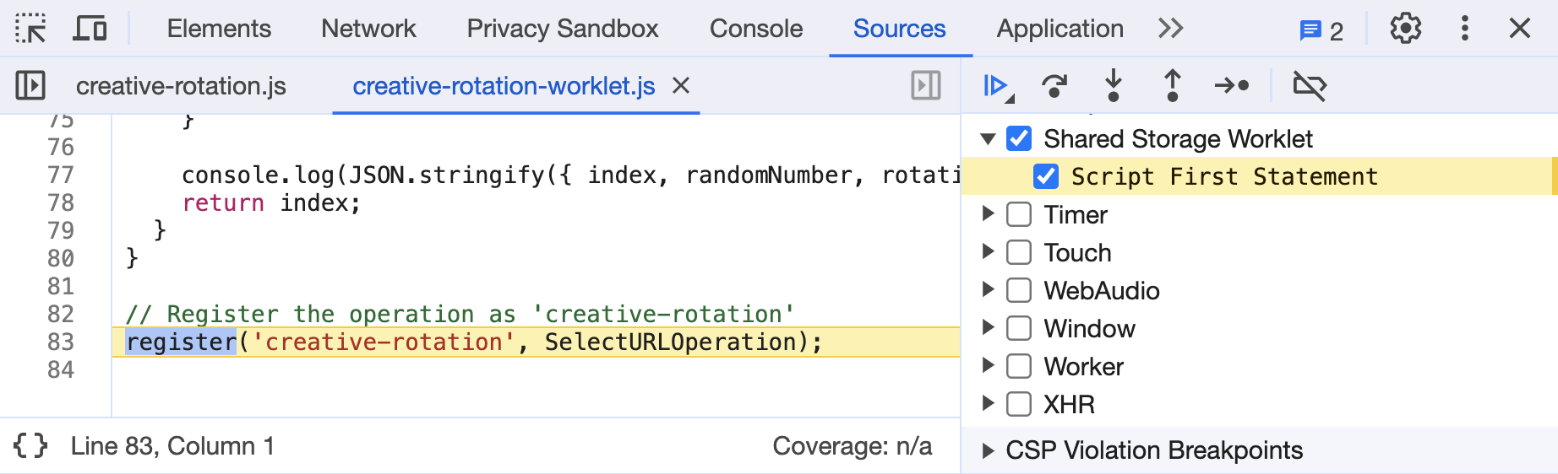Deactivate all breakpoints
The height and width of the screenshot is (474, 1558).
1310,86
